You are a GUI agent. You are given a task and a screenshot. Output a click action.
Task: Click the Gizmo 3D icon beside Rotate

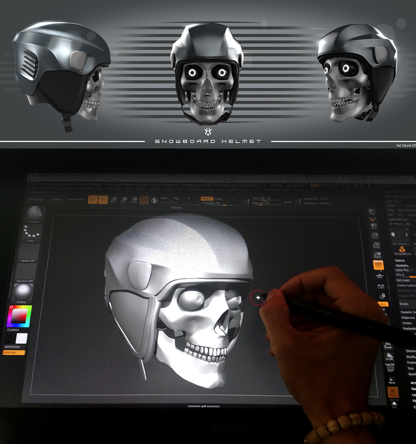tap(144, 200)
